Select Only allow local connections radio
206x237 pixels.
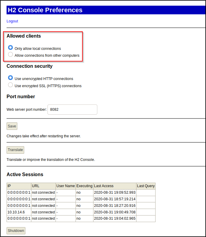pyautogui.click(x=10, y=47)
